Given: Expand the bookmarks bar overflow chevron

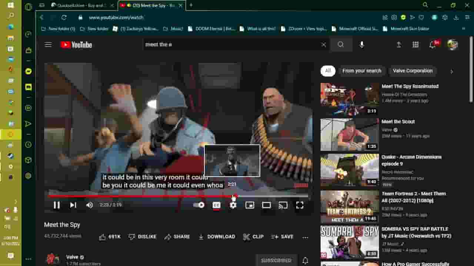Looking at the screenshot, I should tap(463, 28).
